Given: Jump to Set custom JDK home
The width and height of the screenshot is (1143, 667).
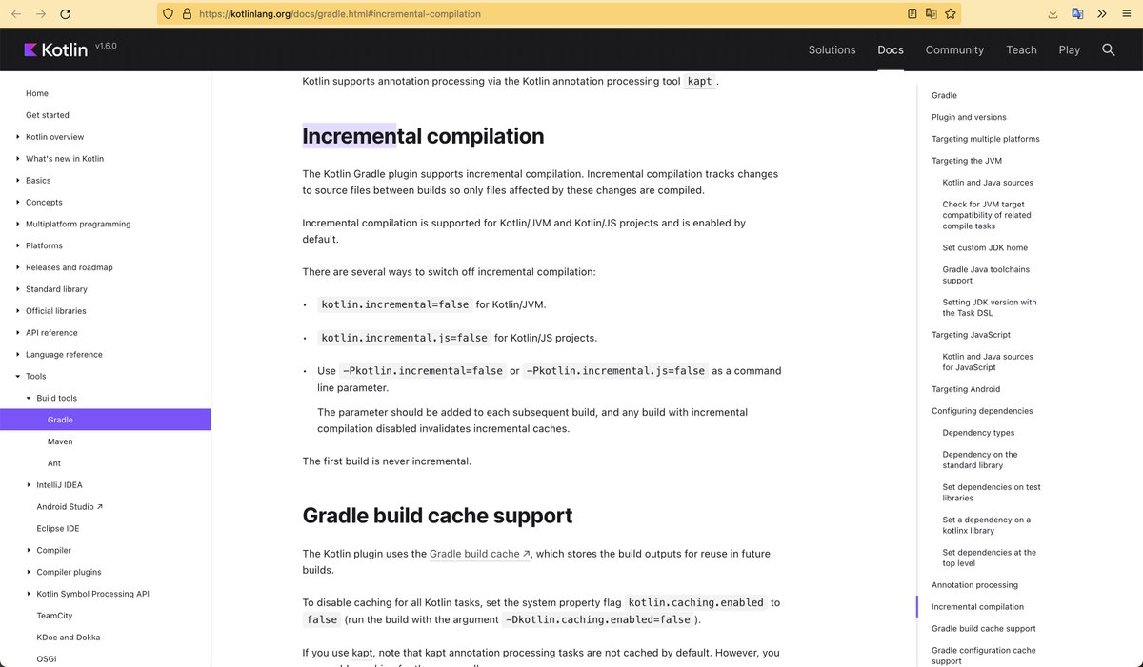Looking at the screenshot, I should pos(985,247).
